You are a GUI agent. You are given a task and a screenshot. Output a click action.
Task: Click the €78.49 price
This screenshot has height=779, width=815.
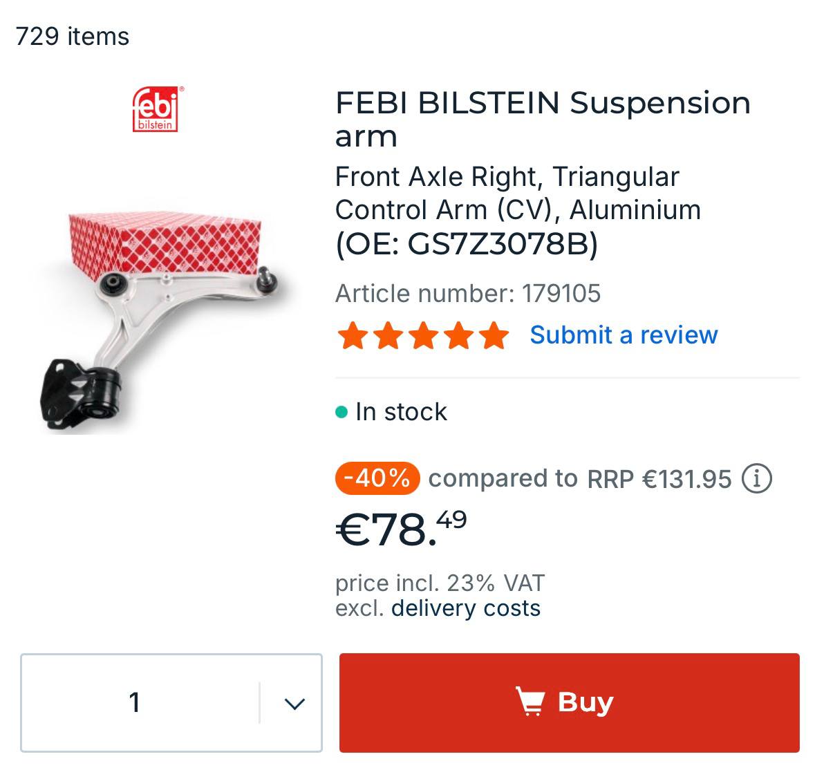coord(401,529)
